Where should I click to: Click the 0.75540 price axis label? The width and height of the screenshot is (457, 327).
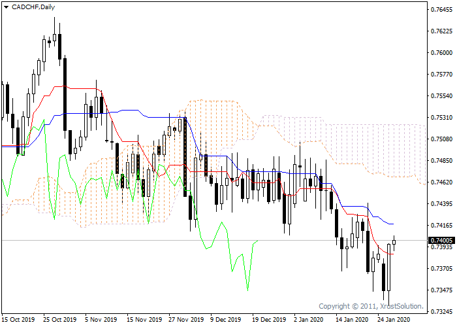tap(441, 96)
